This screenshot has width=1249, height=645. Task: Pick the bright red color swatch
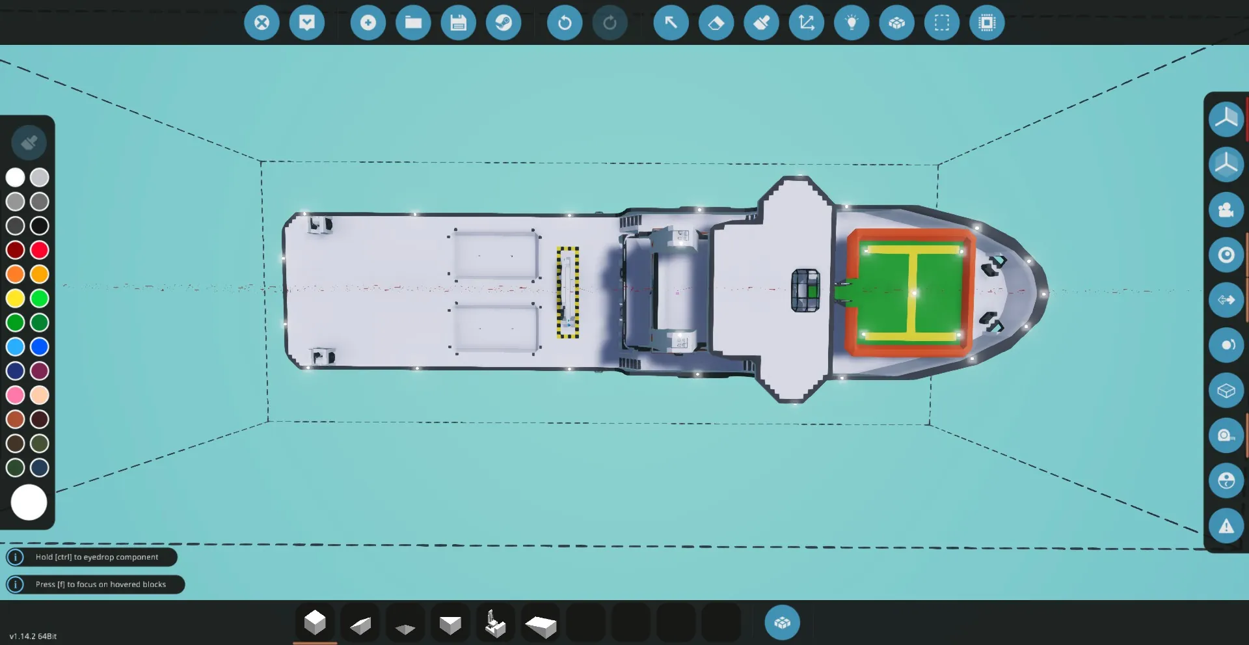(40, 250)
